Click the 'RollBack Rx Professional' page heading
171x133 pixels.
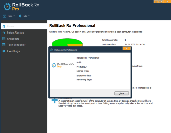point(72,26)
